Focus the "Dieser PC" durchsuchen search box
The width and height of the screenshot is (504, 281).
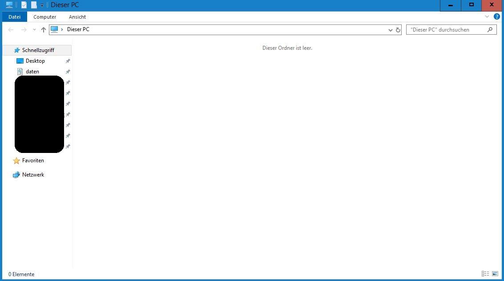[451, 29]
